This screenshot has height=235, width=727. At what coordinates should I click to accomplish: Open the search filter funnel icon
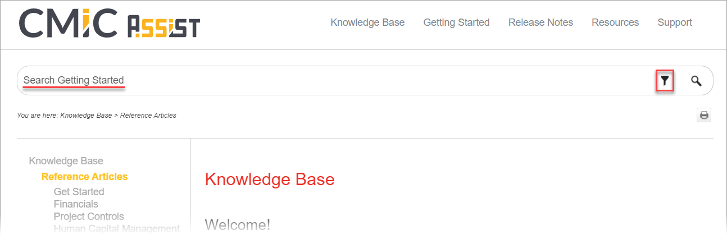click(665, 81)
